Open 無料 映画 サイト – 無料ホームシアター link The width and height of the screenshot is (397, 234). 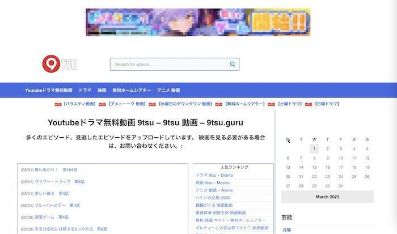point(230,220)
